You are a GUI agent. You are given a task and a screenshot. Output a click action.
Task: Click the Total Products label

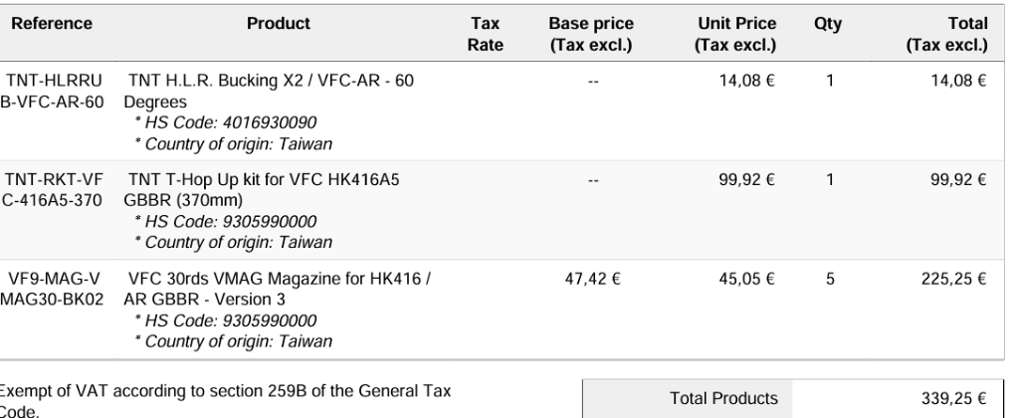click(x=723, y=398)
